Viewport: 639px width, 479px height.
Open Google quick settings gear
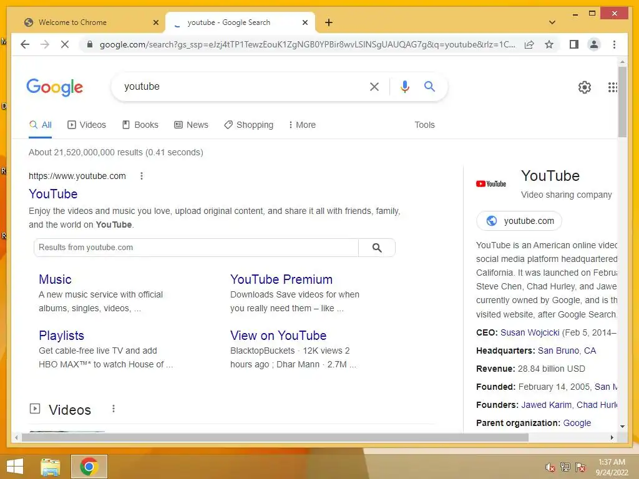[584, 87]
